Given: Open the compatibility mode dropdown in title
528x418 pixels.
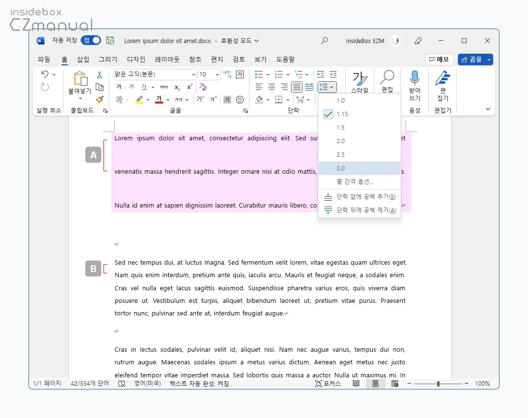Looking at the screenshot, I should [x=240, y=41].
